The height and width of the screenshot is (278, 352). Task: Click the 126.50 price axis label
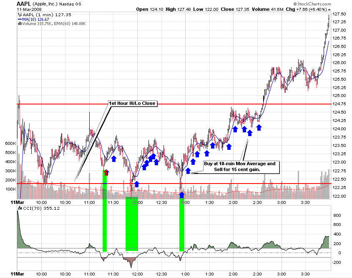pyautogui.click(x=339, y=46)
